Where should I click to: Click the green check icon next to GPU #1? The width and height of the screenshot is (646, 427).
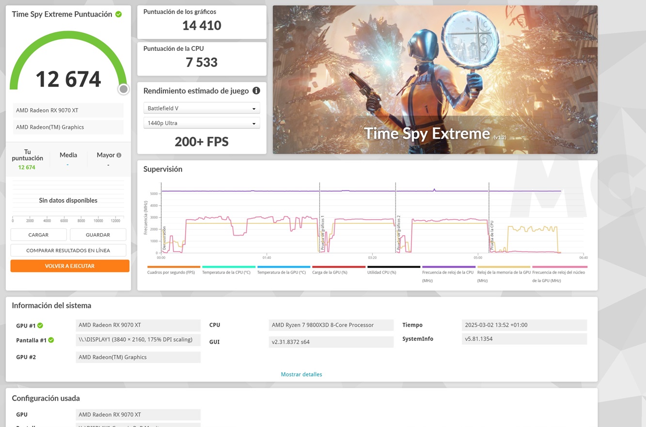point(40,326)
